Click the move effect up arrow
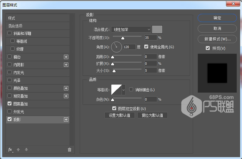The image size is (242, 159). (18, 150)
